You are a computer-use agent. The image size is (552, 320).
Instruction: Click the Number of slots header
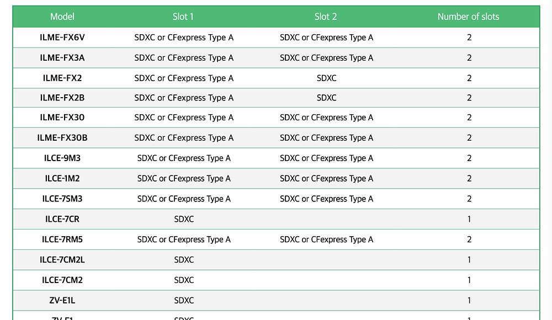point(468,17)
